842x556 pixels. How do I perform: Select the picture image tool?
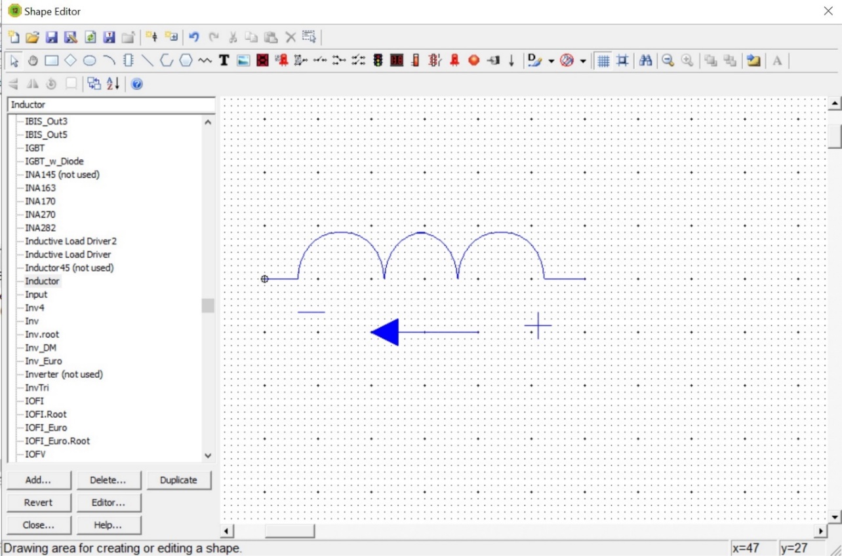(243, 61)
